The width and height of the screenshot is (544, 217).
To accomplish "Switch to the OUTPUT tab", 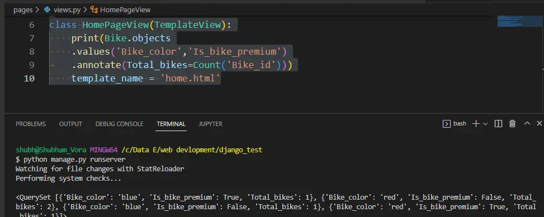I will click(70, 124).
